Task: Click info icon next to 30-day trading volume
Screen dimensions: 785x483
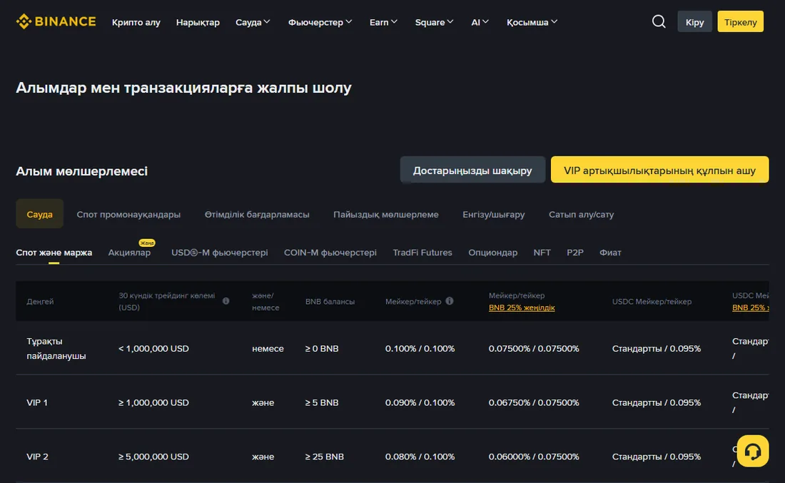Action: coord(226,301)
